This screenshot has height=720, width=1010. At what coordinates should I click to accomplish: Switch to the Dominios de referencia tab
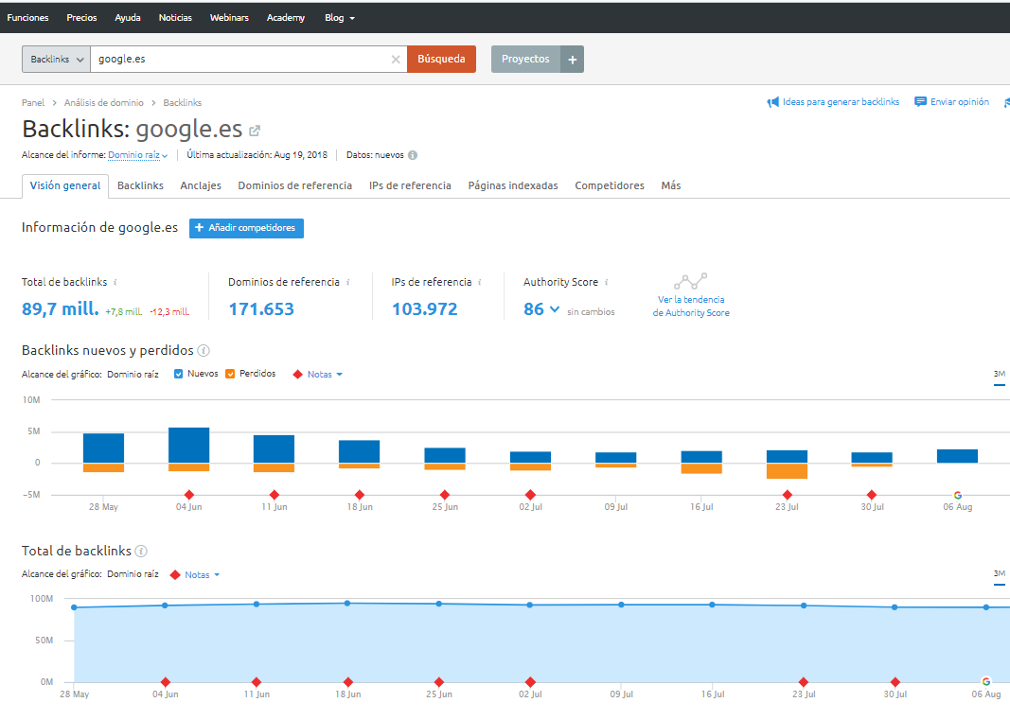point(295,185)
